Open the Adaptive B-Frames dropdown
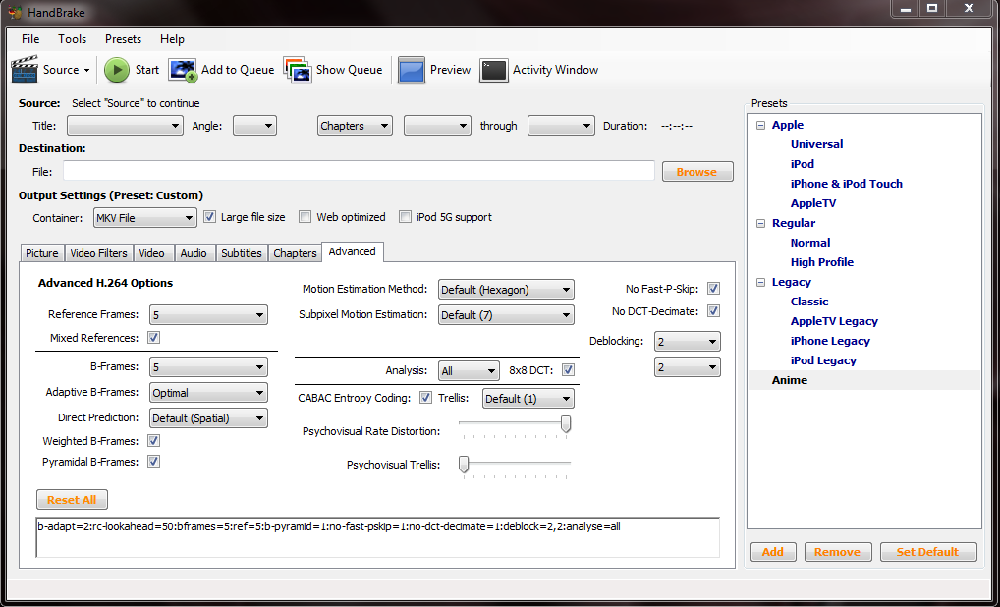Viewport: 1000px width, 607px height. (208, 393)
